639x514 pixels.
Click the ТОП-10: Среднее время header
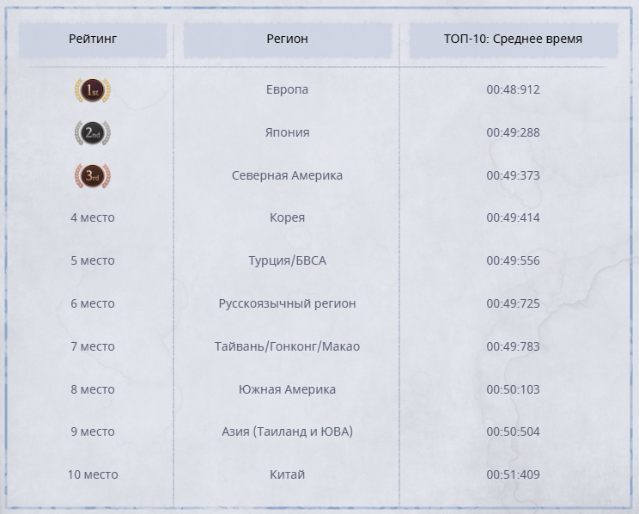click(513, 40)
